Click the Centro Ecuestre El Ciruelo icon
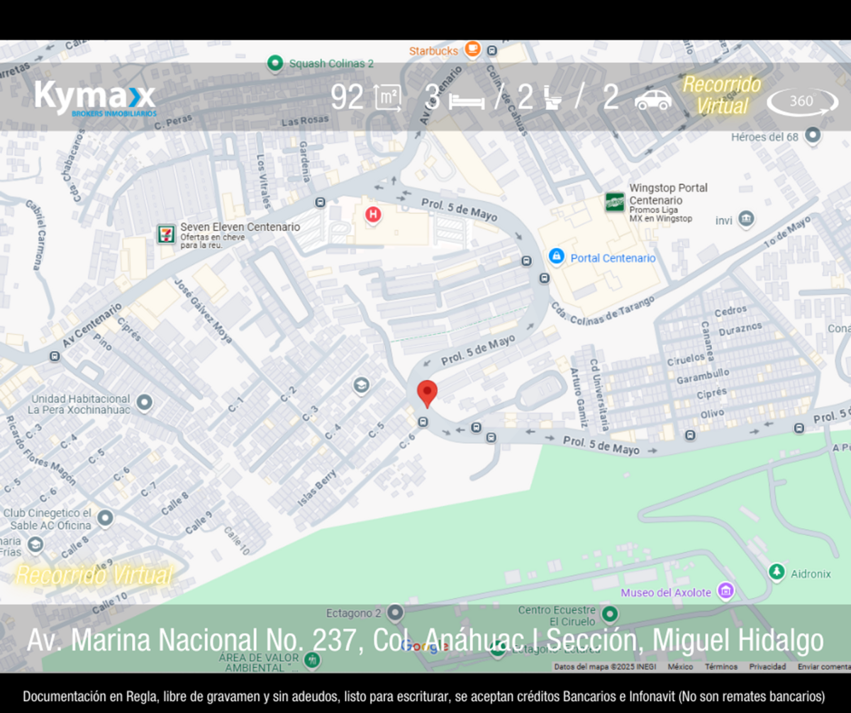The image size is (851, 713). pos(610,614)
